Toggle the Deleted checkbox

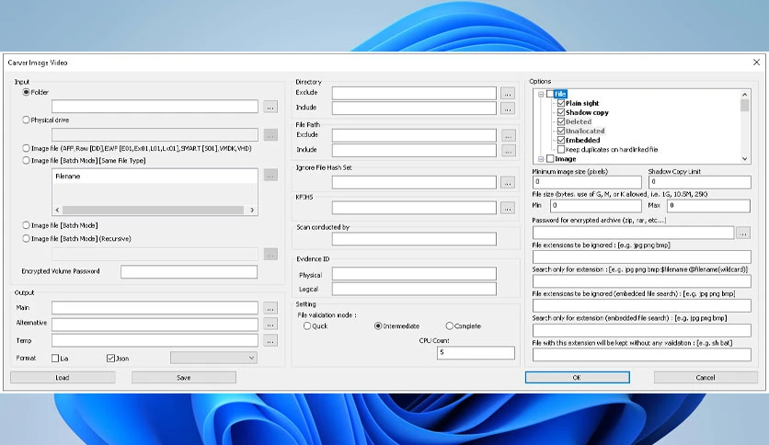tap(561, 121)
